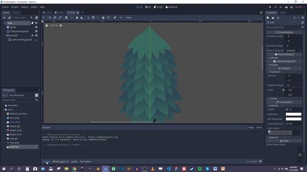Collapse the Visibility section
The image size is (307, 172).
[274, 106]
